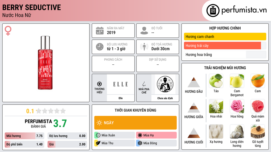
Task: Click the yellow user rating 0.1
Action: pos(30,111)
